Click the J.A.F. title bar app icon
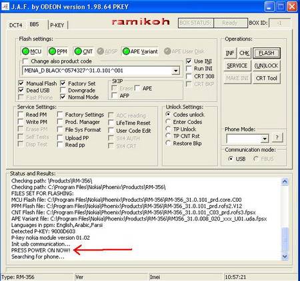 tap(5, 7)
